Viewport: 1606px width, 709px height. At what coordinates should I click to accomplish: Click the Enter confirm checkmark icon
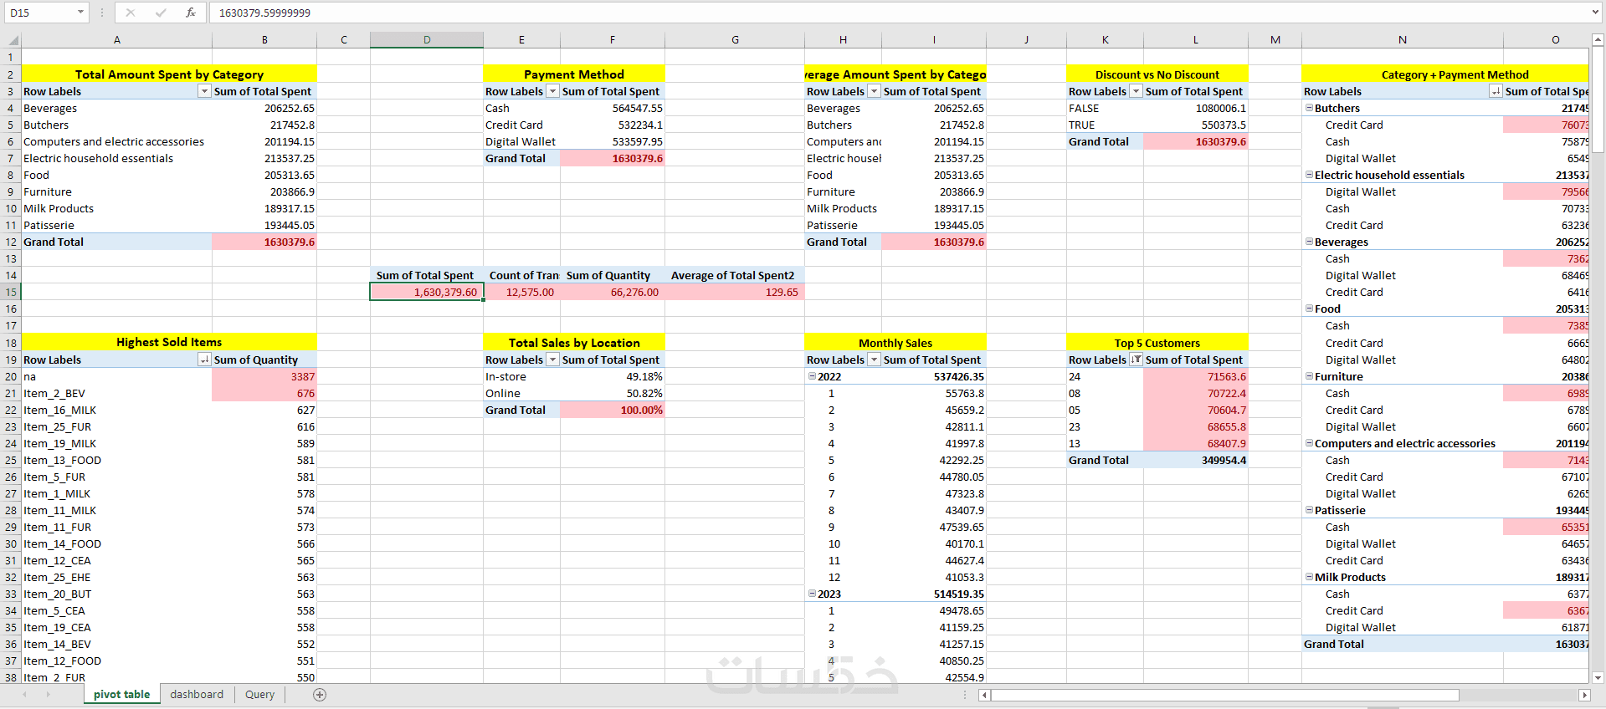point(161,13)
